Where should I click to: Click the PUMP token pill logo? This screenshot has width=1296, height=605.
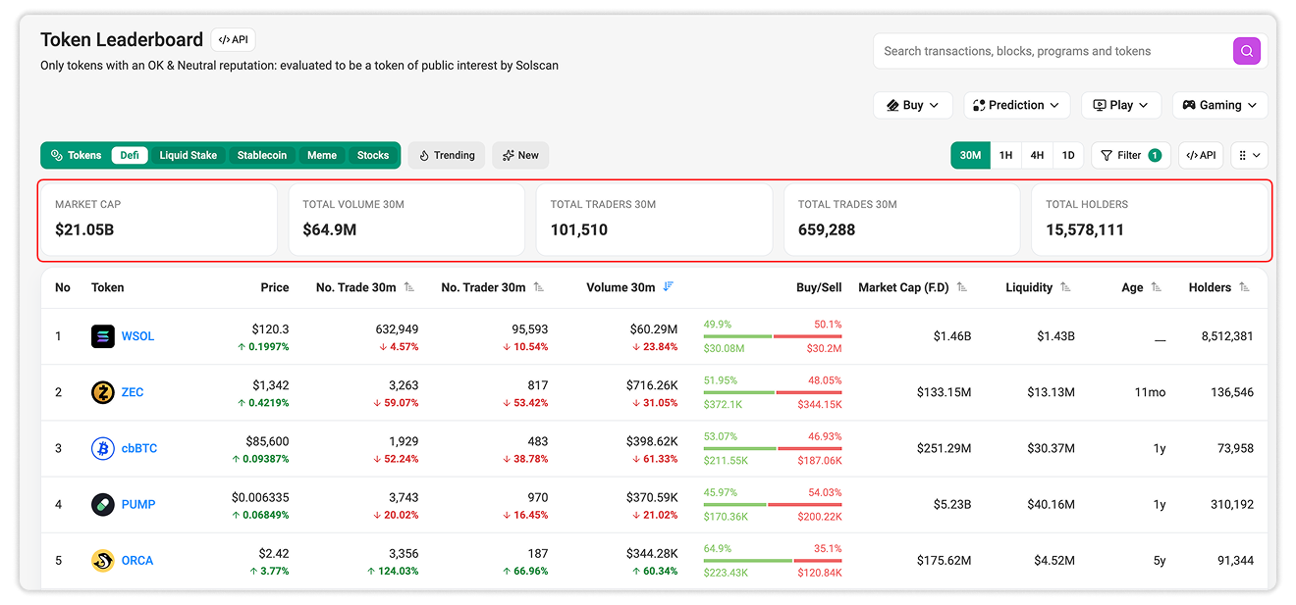tap(103, 504)
